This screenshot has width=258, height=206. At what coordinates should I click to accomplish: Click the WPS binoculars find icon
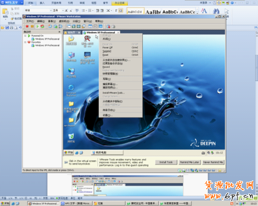coord(216,11)
